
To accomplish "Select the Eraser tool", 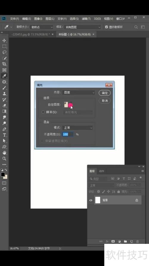I will tap(4, 105).
